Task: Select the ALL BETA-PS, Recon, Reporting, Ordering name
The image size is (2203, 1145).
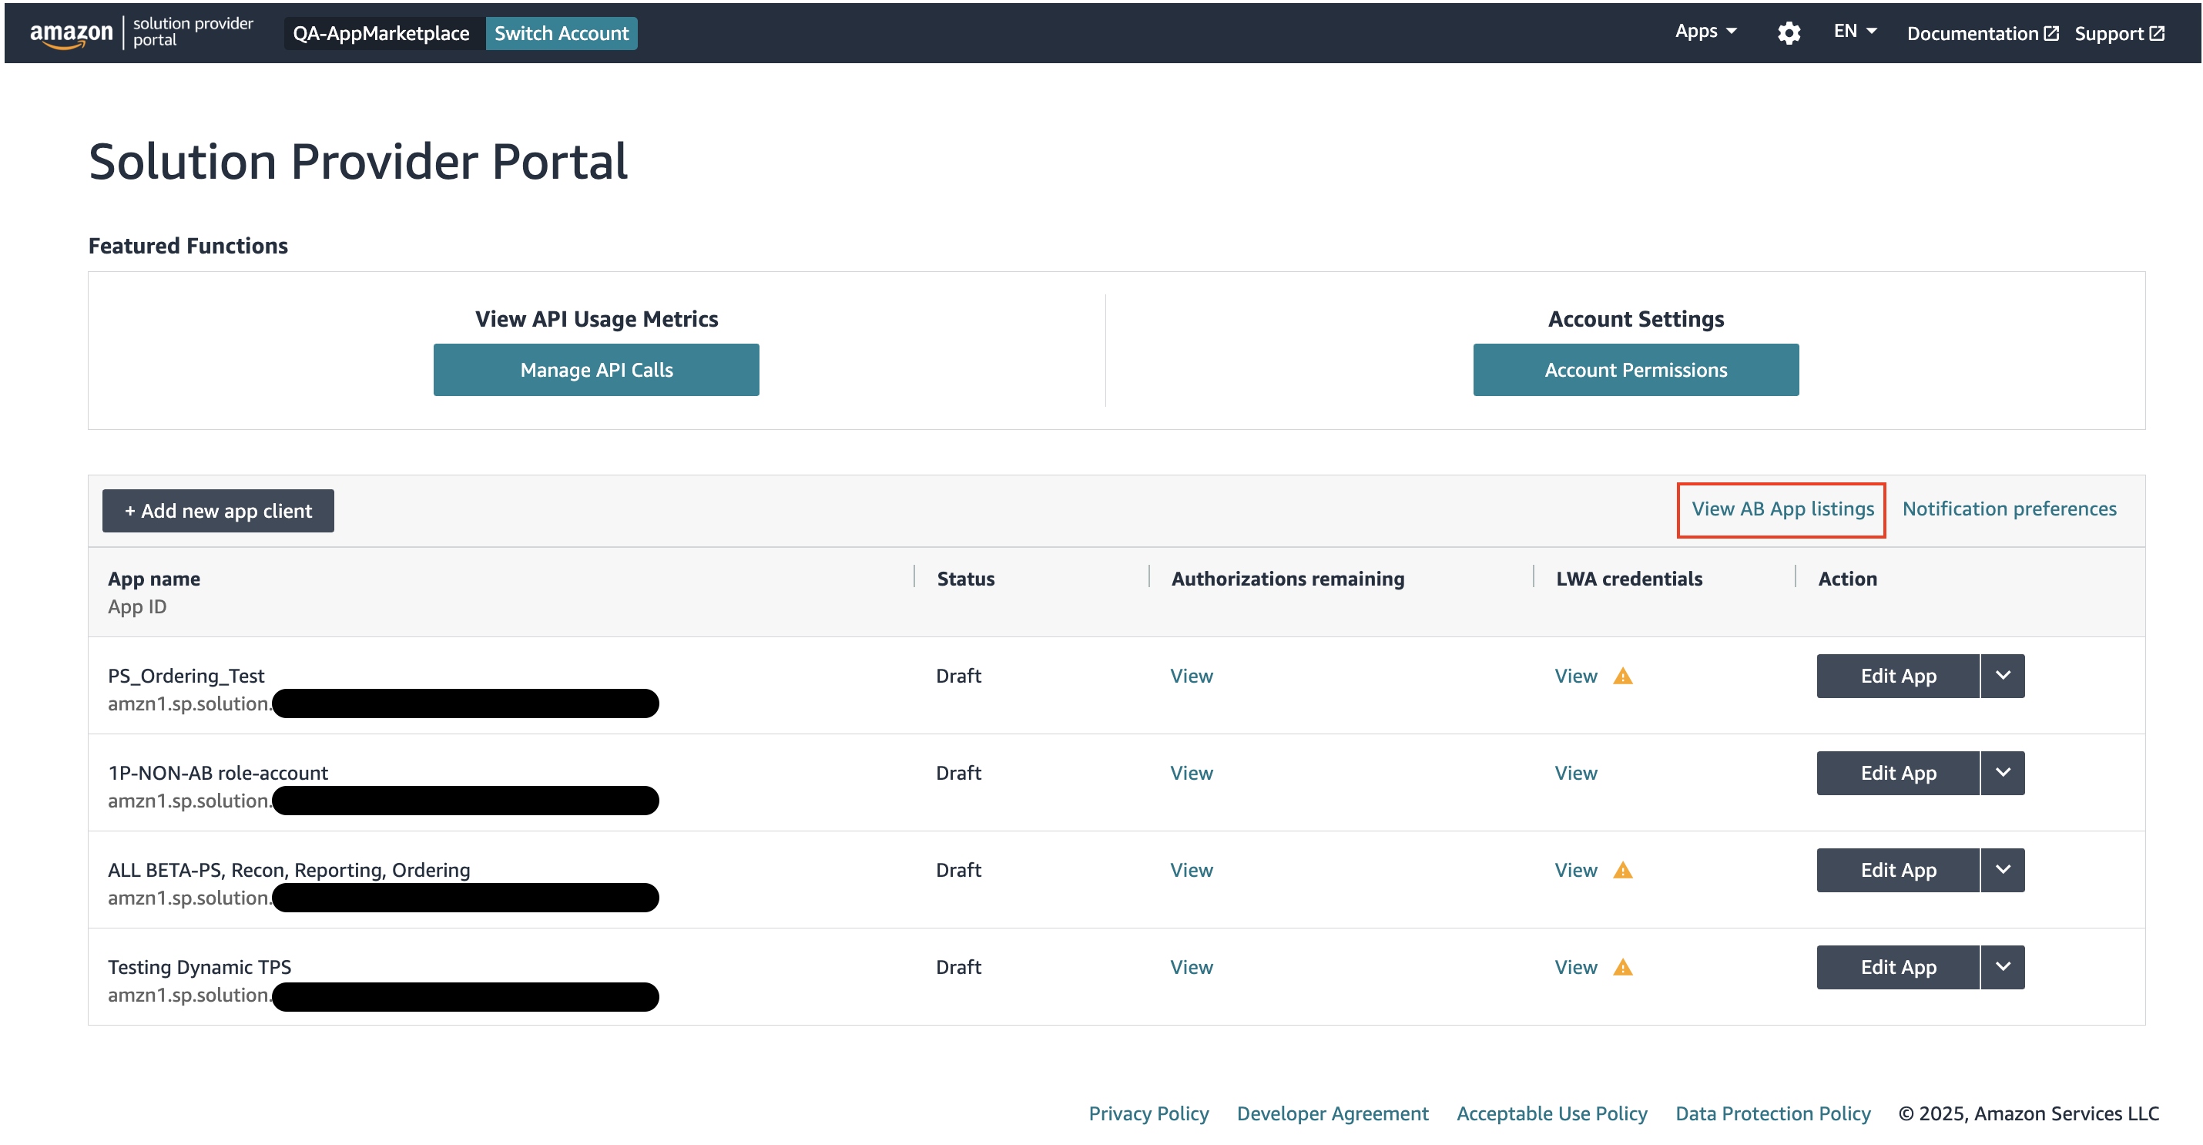Action: pos(289,870)
